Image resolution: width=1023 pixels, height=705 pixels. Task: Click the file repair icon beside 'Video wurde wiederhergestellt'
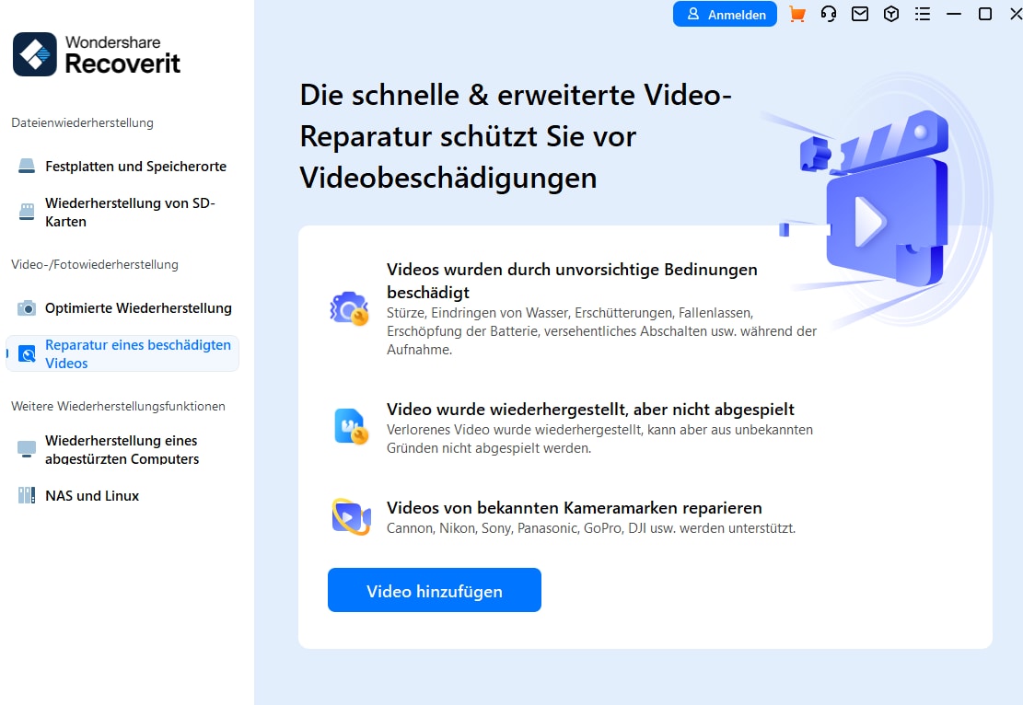tap(351, 426)
